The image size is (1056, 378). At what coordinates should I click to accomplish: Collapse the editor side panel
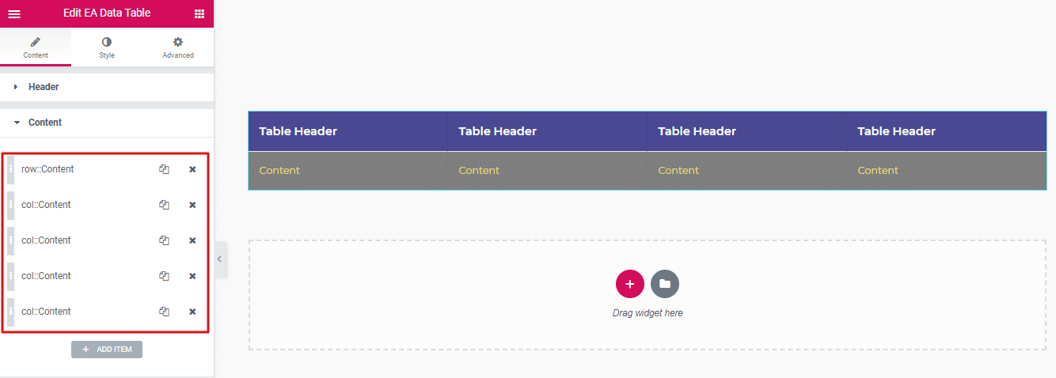point(219,259)
